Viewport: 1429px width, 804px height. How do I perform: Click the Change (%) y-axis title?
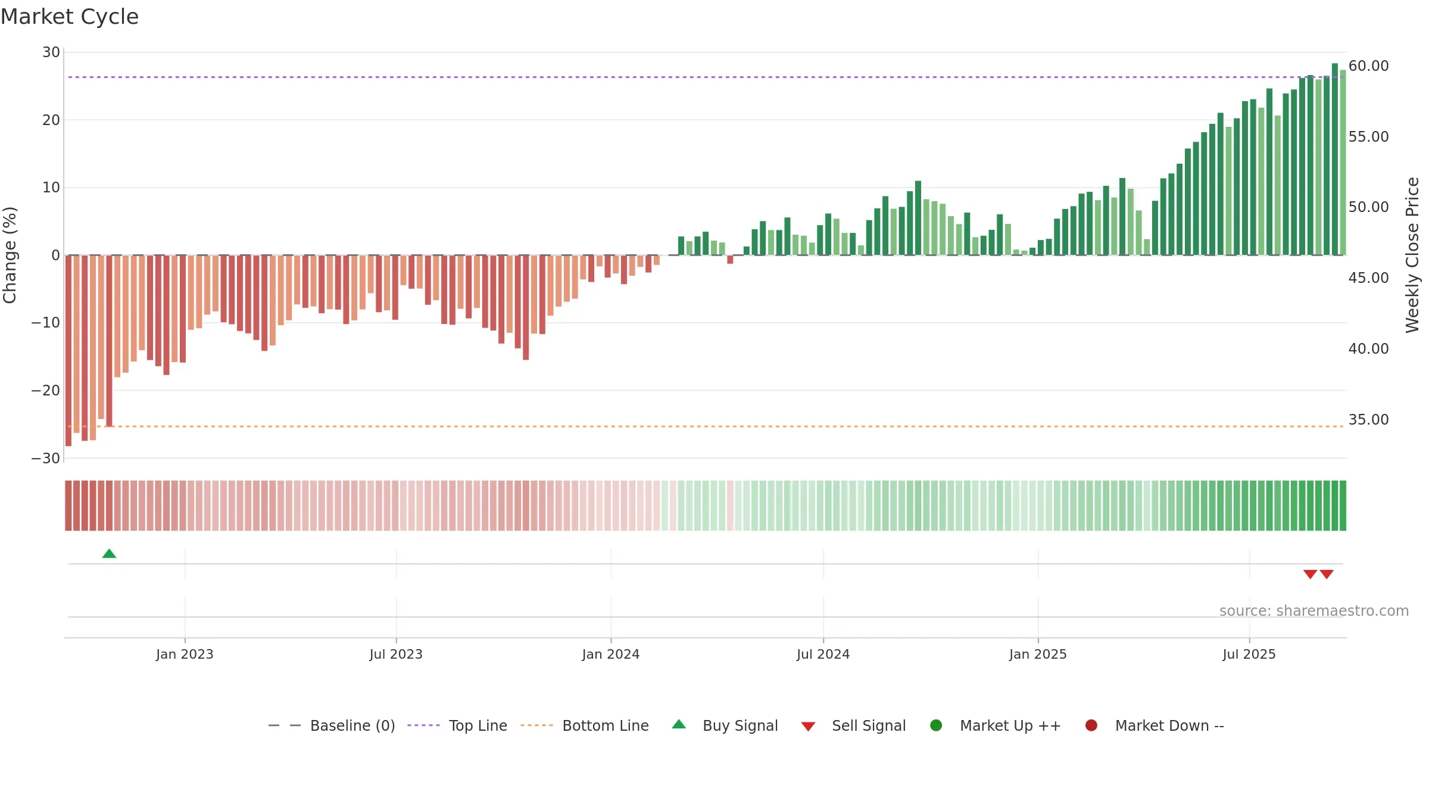(x=10, y=255)
